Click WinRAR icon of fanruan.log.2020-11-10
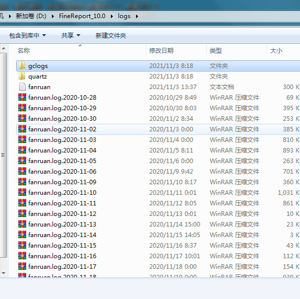This screenshot has height=299, width=300. (x=22, y=192)
